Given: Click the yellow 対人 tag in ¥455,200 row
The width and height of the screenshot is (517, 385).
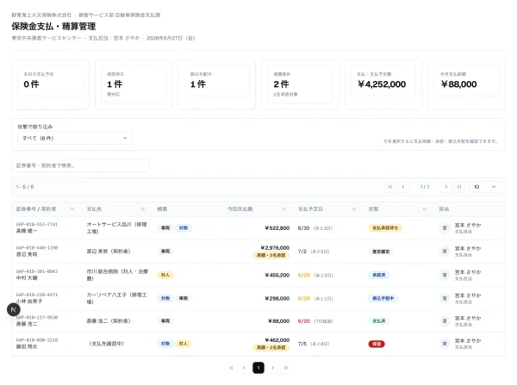Looking at the screenshot, I should 165,275.
